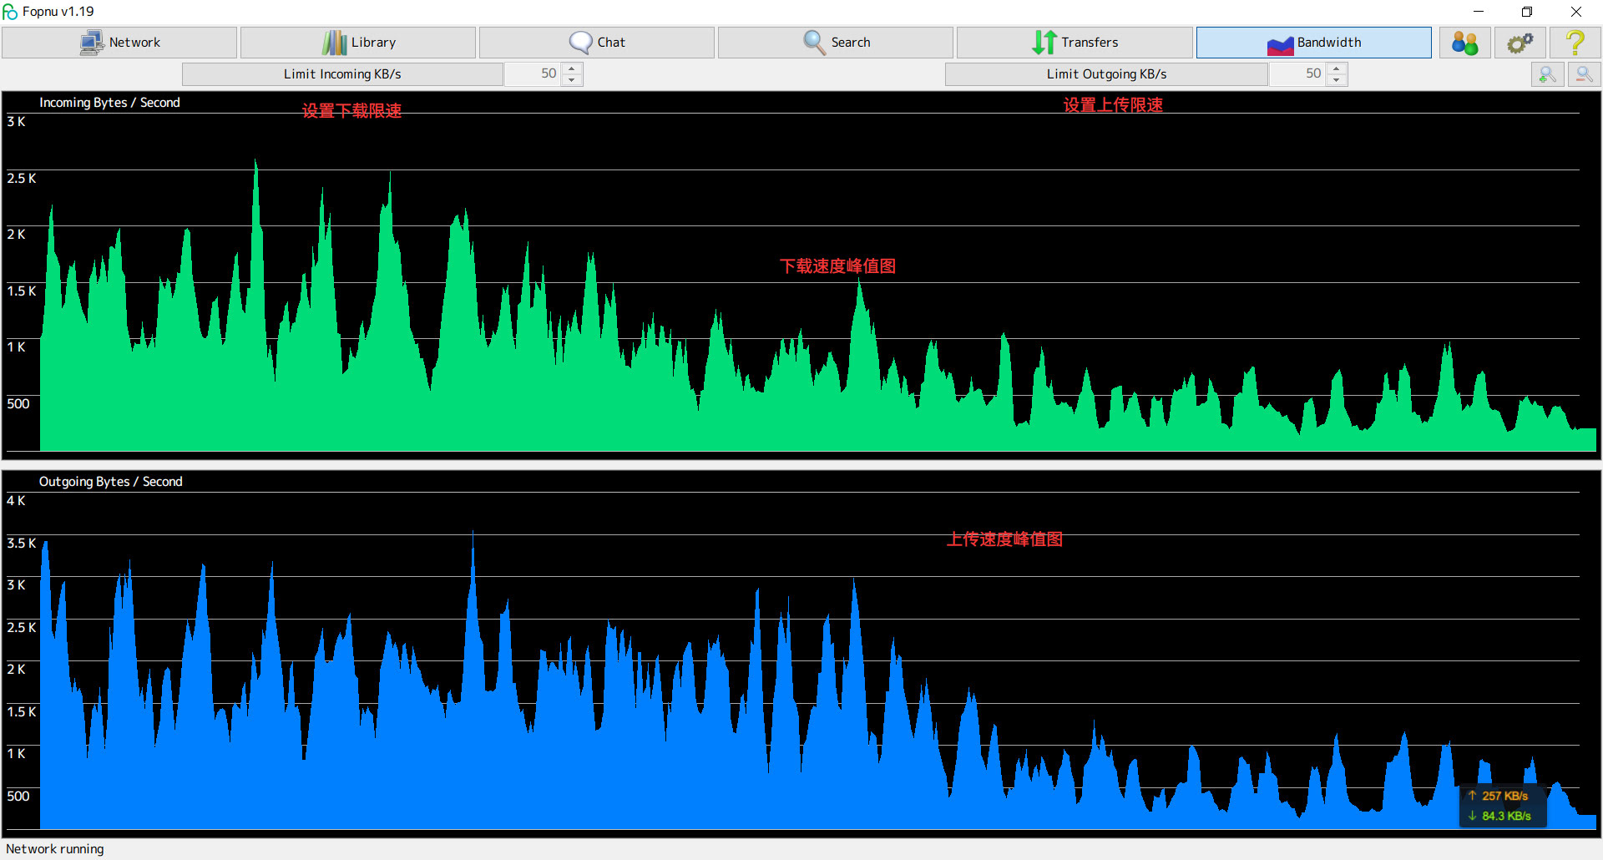Open the Library tab
Viewport: 1603px width, 860px height.
358,43
